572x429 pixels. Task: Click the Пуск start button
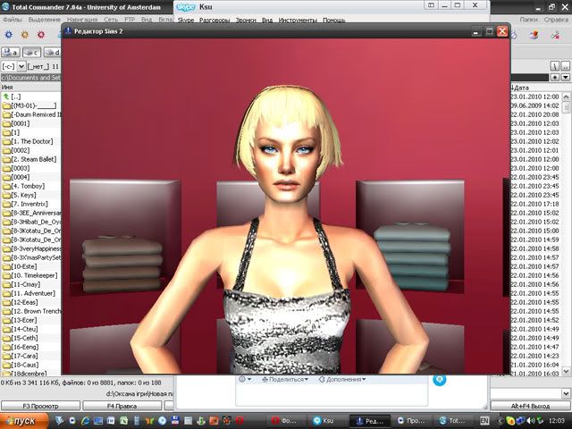point(24,421)
